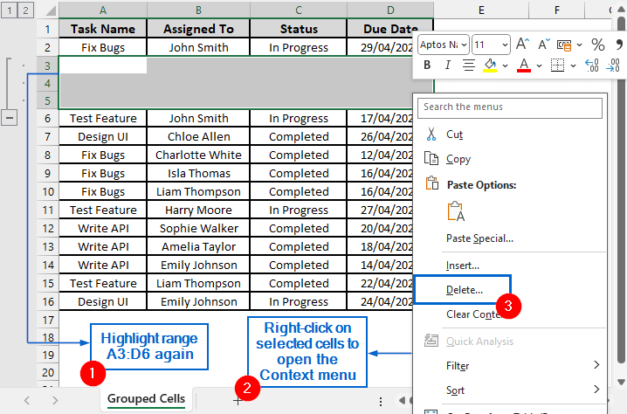Click the borders icon

click(557, 66)
